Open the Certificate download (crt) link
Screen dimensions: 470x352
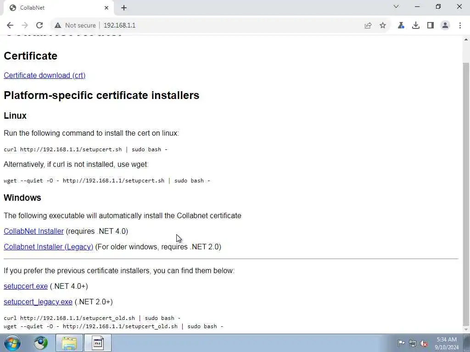click(x=45, y=76)
